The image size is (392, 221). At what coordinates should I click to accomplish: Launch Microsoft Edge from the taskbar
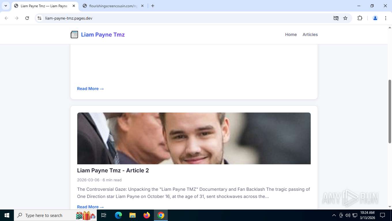click(118, 215)
